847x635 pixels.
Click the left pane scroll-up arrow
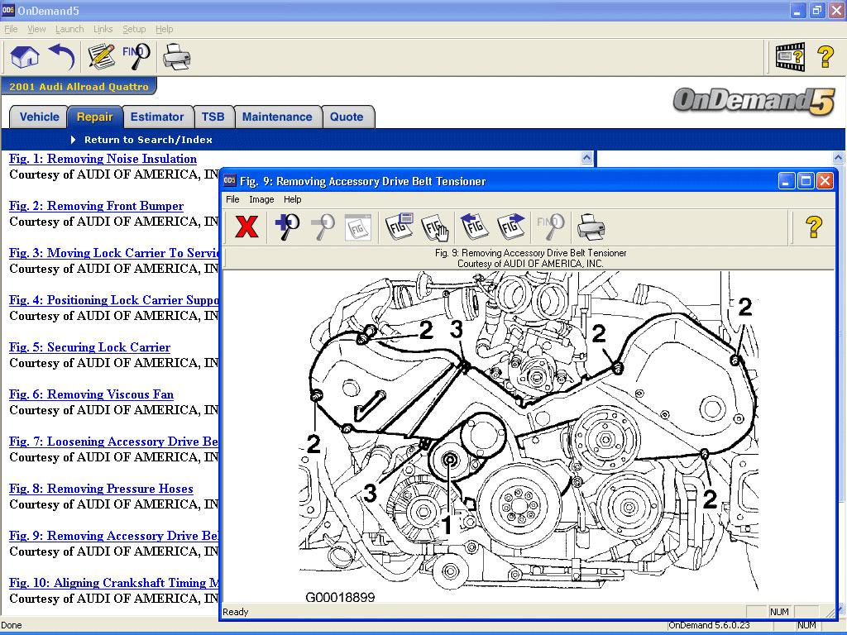click(587, 158)
